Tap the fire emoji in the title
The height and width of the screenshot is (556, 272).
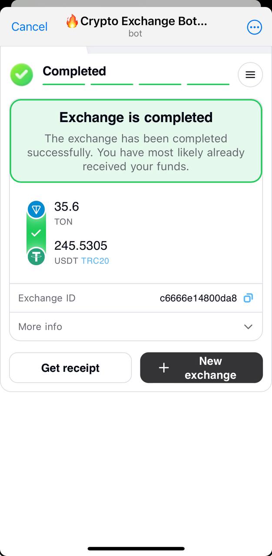72,21
